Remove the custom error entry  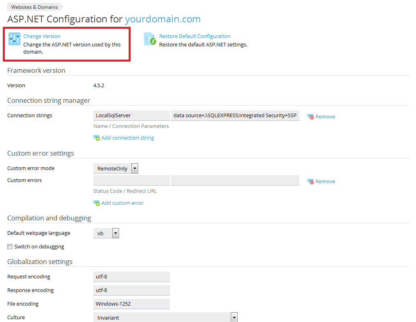[x=325, y=181]
